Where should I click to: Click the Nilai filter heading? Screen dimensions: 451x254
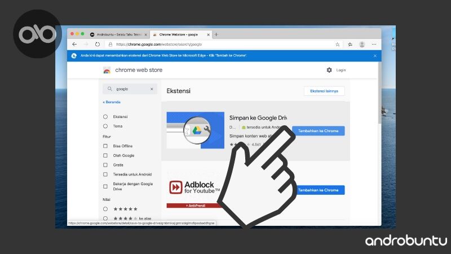coord(107,199)
